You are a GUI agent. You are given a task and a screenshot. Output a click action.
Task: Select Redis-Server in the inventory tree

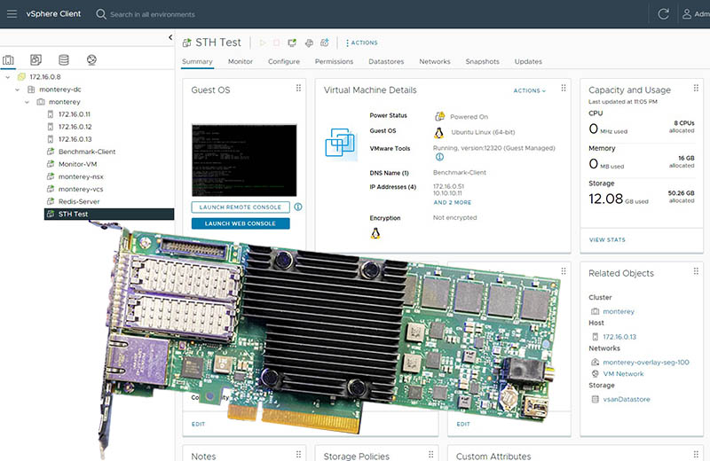pyautogui.click(x=79, y=201)
